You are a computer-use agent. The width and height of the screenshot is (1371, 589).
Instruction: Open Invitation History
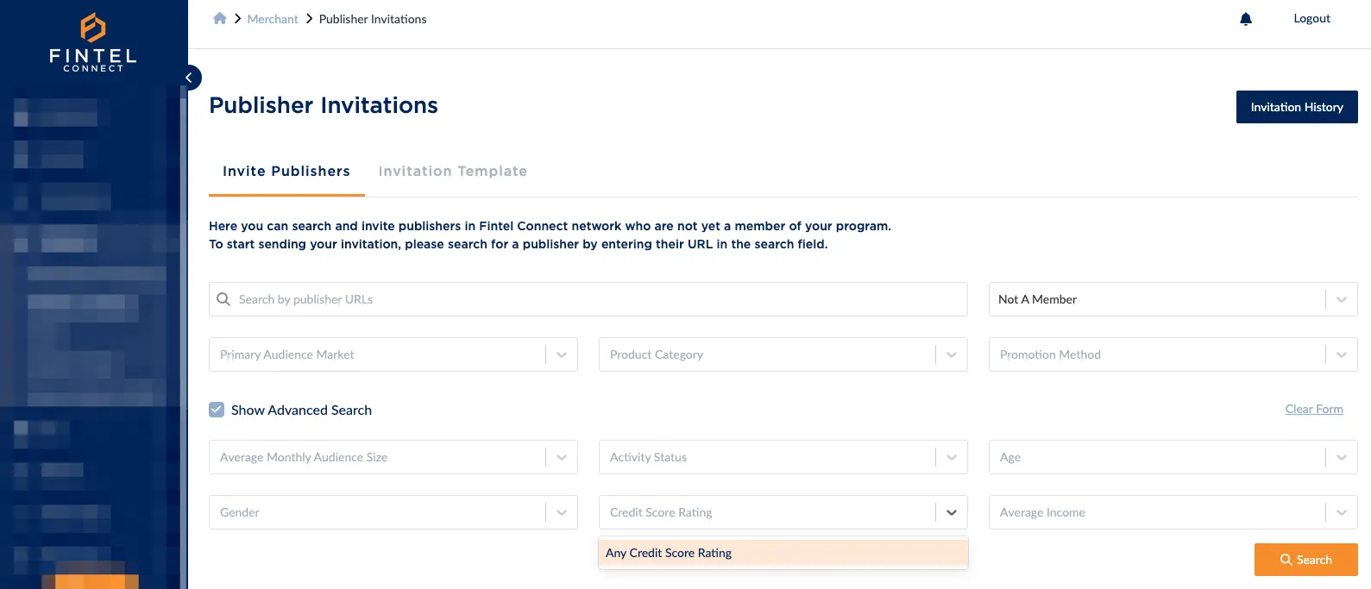click(x=1297, y=107)
